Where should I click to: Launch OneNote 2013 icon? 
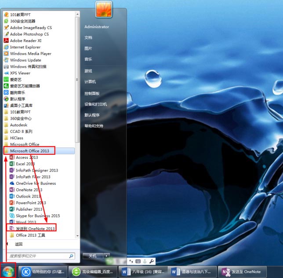coord(12,190)
